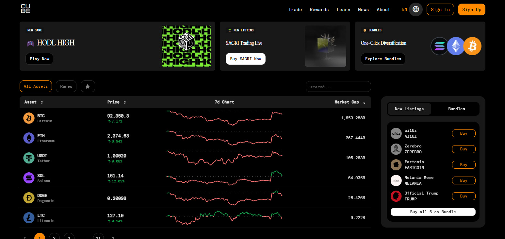
Task: Focus the asset search field
Action: [338, 87]
